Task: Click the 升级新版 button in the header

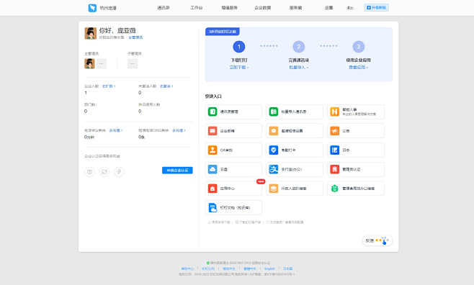Action: 376,7
